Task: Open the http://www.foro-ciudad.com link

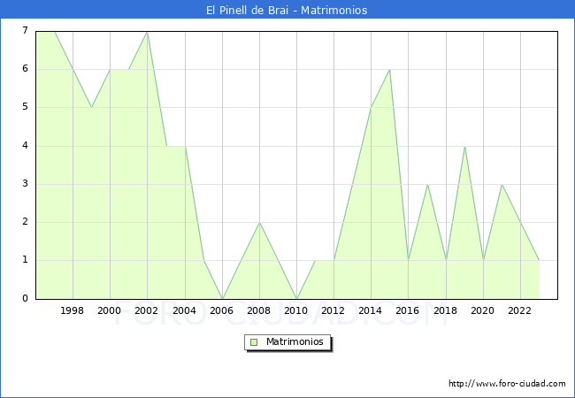Action: pos(507,384)
